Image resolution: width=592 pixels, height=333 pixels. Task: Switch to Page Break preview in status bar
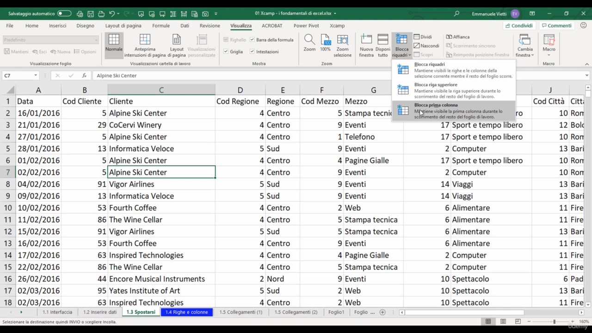[x=518, y=321]
